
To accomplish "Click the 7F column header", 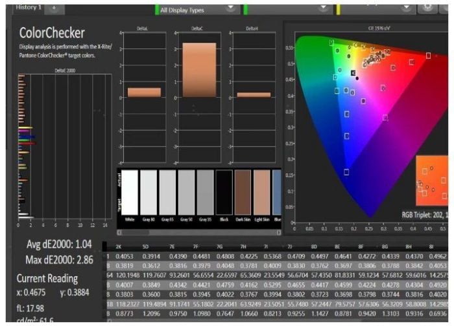I will point(196,246).
